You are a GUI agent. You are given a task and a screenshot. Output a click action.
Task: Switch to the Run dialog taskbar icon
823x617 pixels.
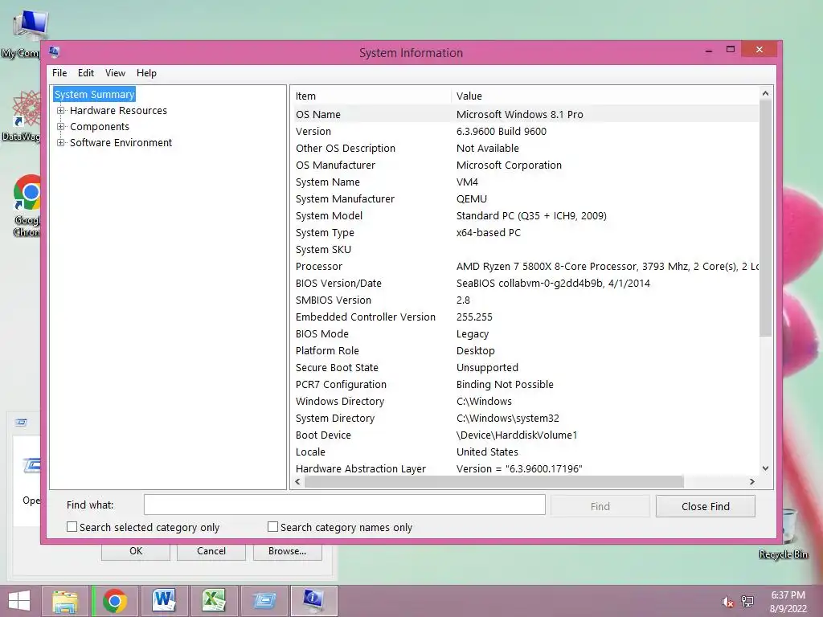tap(264, 601)
